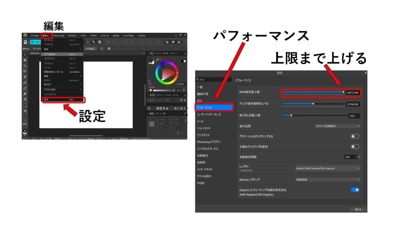413x229 pixels.
Task: Select ツール in settings sidebar
Action: [x=200, y=121]
